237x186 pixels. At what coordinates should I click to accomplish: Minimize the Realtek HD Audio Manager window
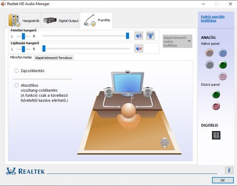203,4
